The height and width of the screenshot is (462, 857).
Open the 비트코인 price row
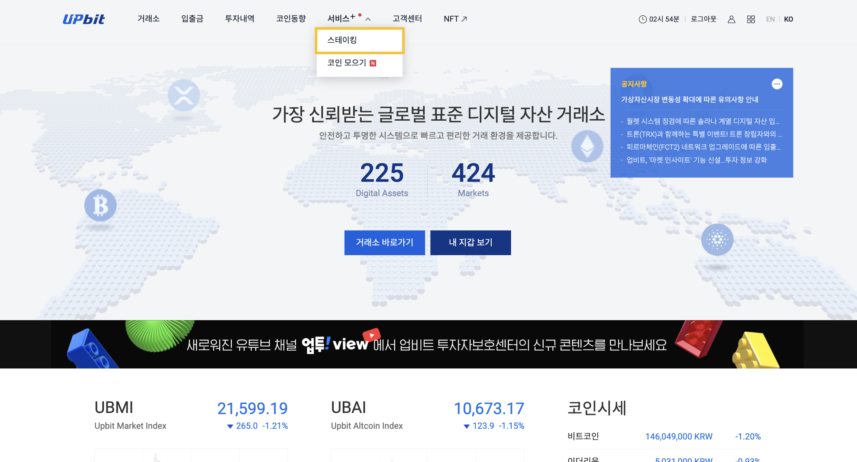click(x=664, y=436)
